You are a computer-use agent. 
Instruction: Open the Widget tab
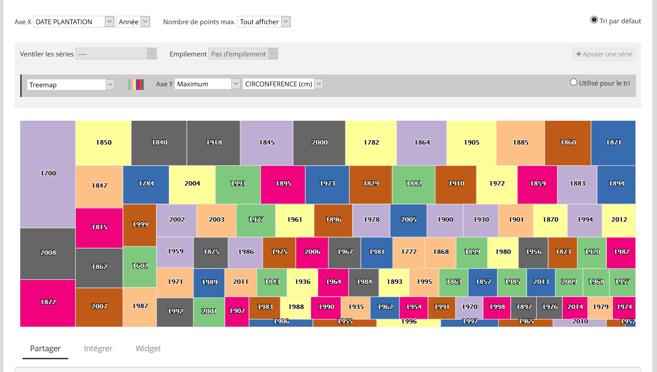click(148, 349)
